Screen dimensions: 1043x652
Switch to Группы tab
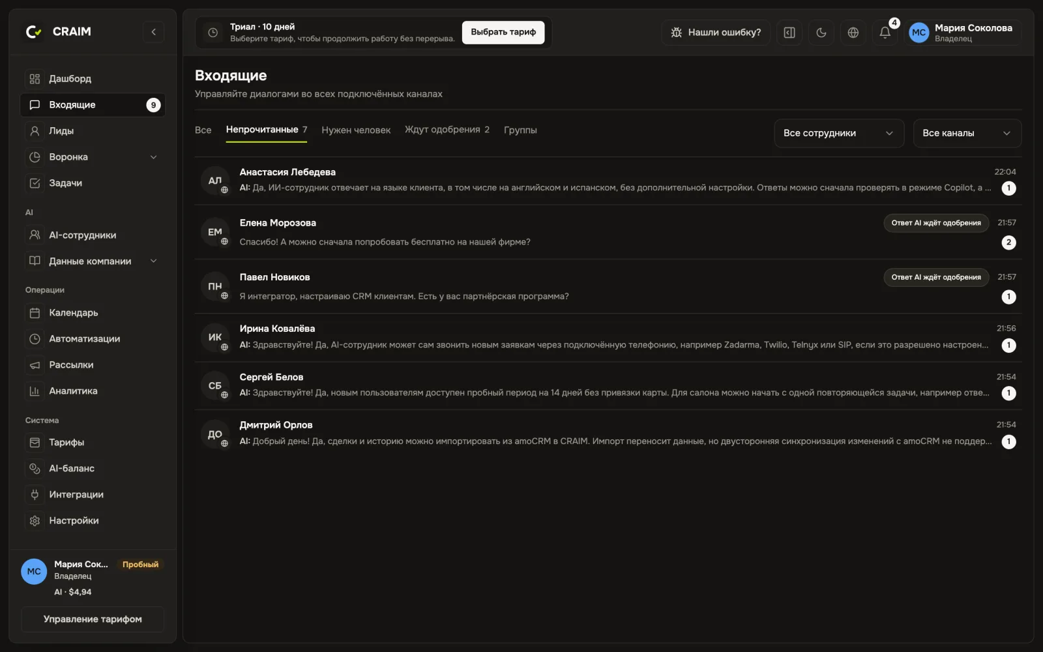[520, 130]
